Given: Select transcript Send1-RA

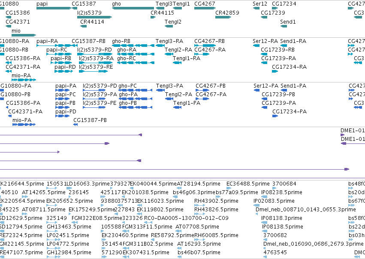Looking at the screenshot, I should [x=284, y=46].
